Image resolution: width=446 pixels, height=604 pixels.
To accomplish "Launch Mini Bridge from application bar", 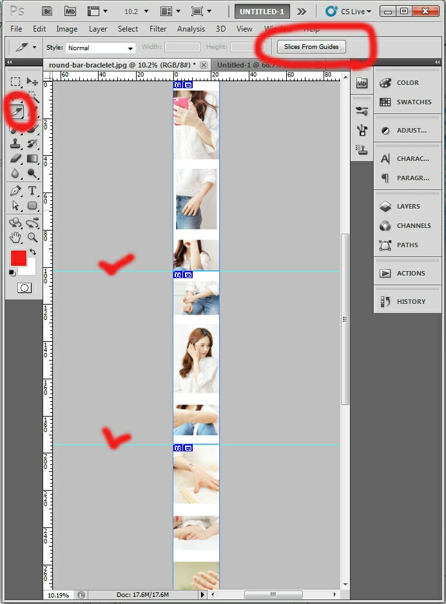I will point(70,11).
